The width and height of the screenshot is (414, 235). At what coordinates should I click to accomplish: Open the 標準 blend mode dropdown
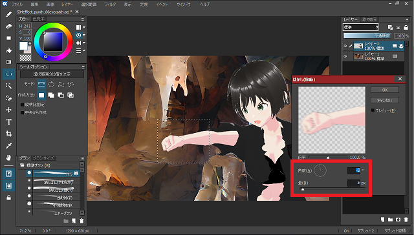click(361, 27)
